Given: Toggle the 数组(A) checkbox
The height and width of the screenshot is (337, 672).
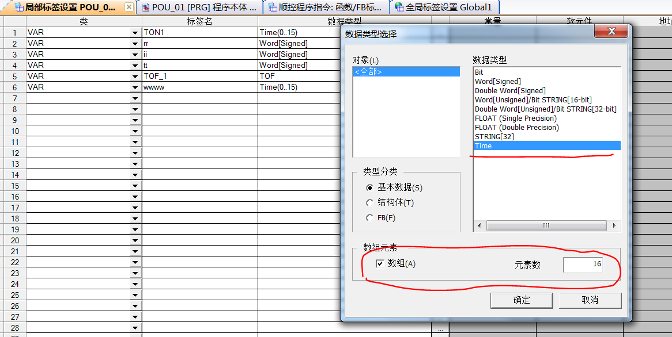Looking at the screenshot, I should click(380, 264).
